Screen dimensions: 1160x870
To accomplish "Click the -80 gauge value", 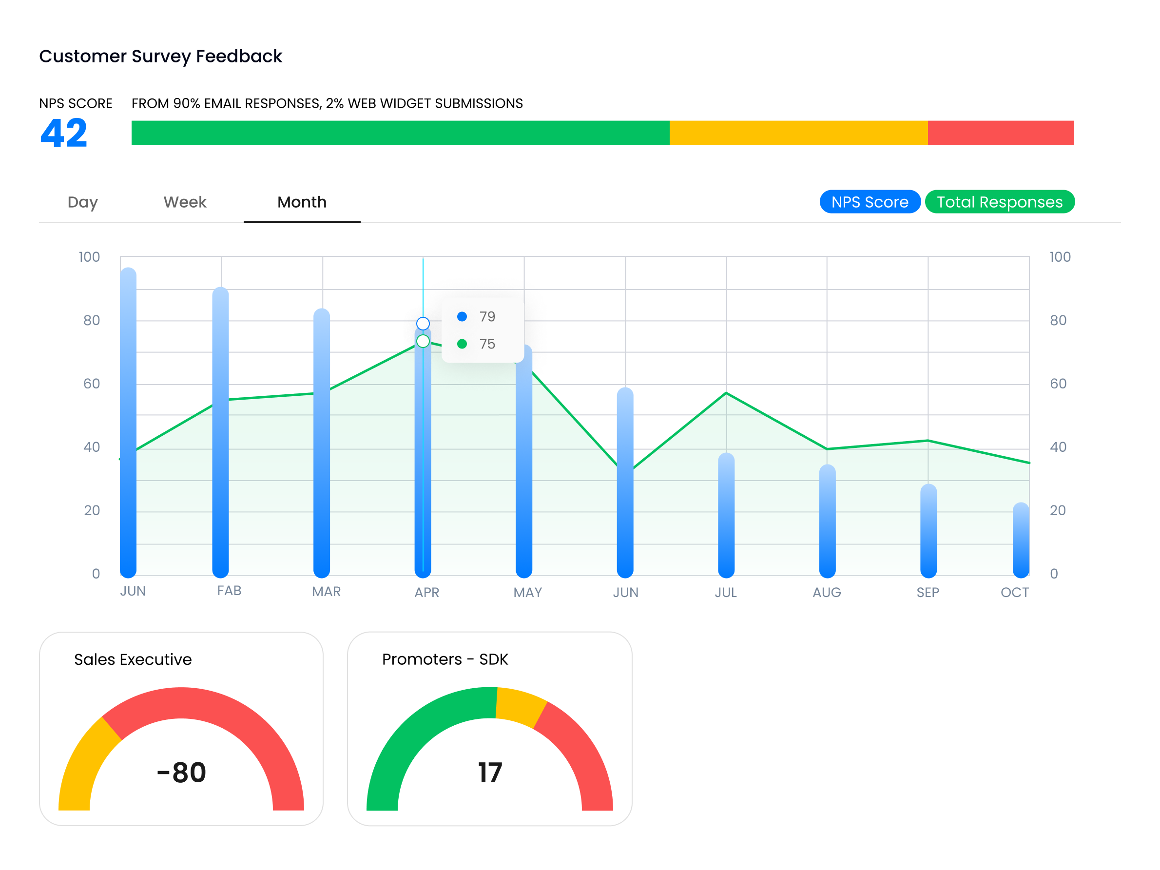I will (181, 773).
